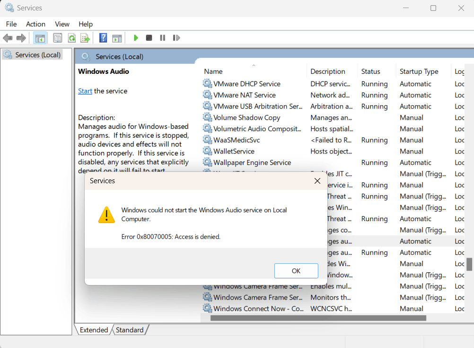
Task: Click the Restart Service toolbar icon
Action: [x=176, y=38]
